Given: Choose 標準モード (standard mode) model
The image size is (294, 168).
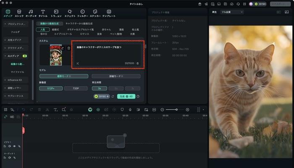Looking at the screenshot, I should tap(61, 76).
